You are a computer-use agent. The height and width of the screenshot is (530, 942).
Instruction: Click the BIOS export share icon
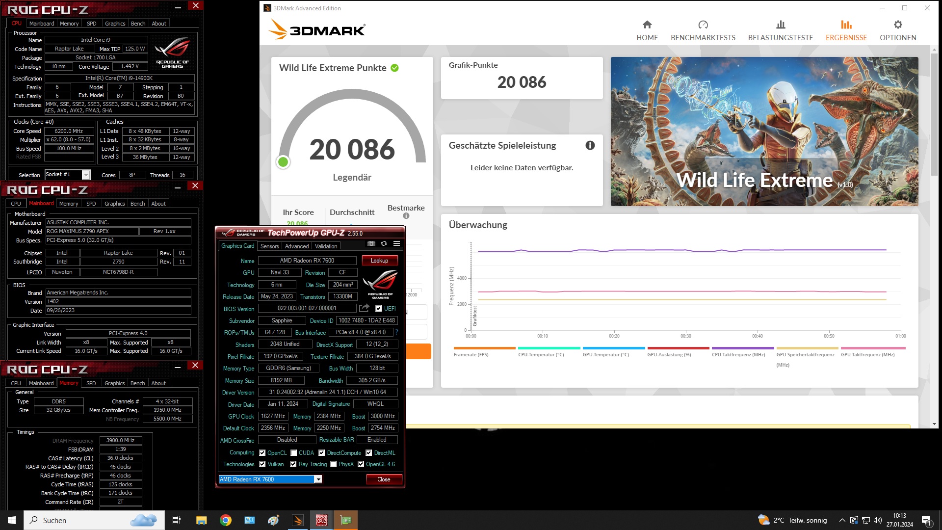coord(364,308)
